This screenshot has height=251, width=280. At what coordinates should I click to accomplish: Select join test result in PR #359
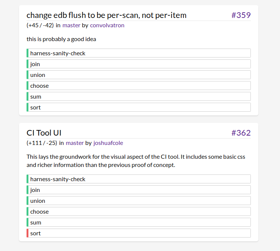(138, 64)
